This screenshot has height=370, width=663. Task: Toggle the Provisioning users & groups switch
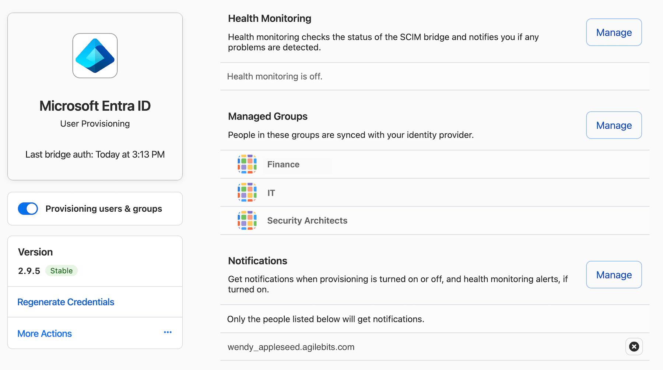click(28, 208)
